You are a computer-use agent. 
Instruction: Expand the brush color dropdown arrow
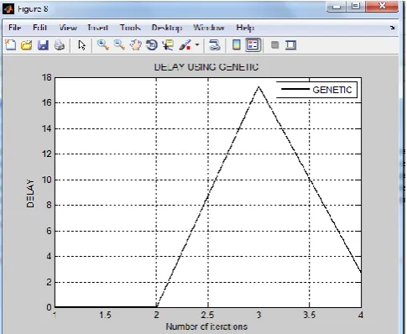pyautogui.click(x=197, y=44)
